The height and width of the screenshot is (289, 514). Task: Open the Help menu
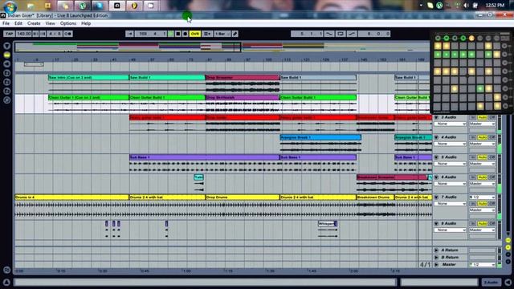pos(86,23)
